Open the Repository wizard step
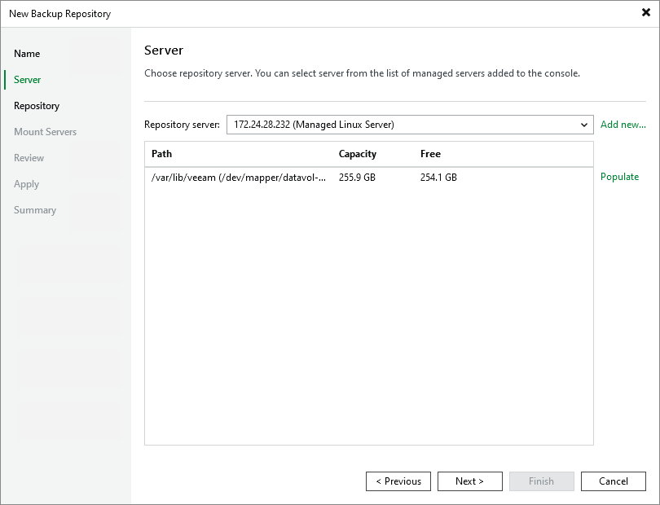 coord(37,106)
